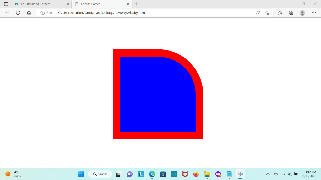
Task: Open the Read aloud icon in address bar
Action: coord(258,13)
